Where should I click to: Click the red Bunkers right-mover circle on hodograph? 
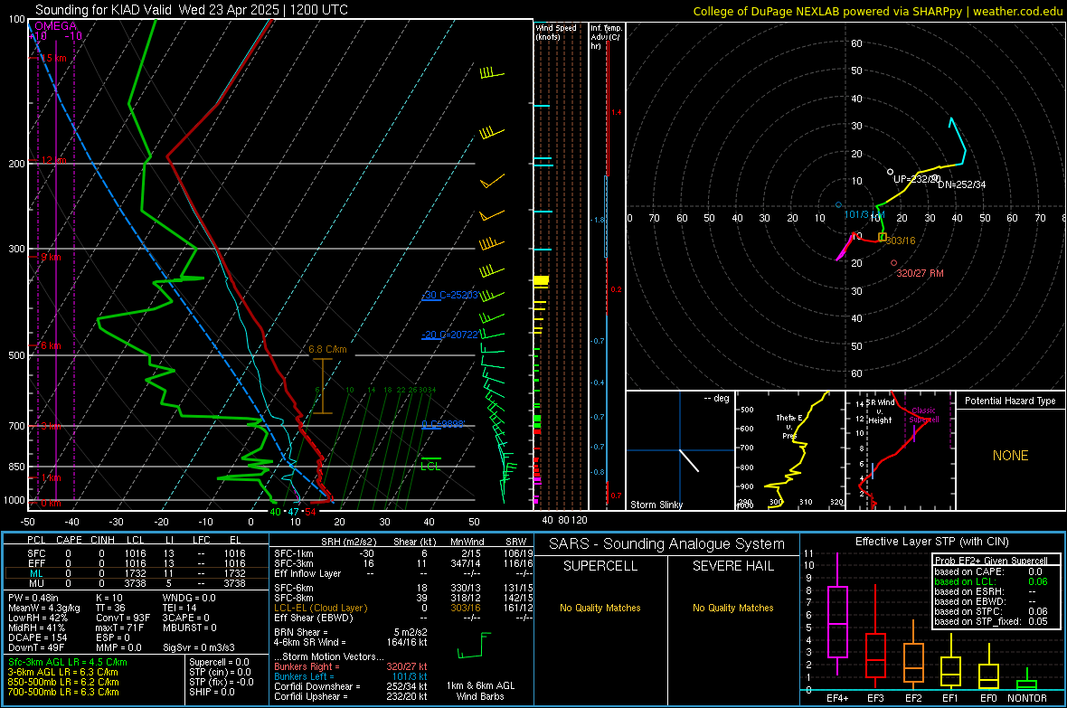[893, 263]
